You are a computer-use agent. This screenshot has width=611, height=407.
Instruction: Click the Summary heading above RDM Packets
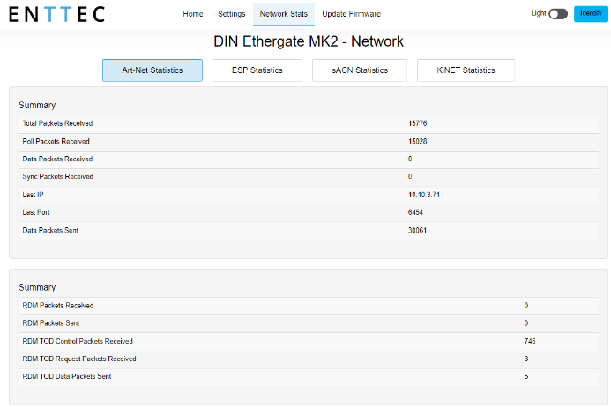[x=37, y=287]
